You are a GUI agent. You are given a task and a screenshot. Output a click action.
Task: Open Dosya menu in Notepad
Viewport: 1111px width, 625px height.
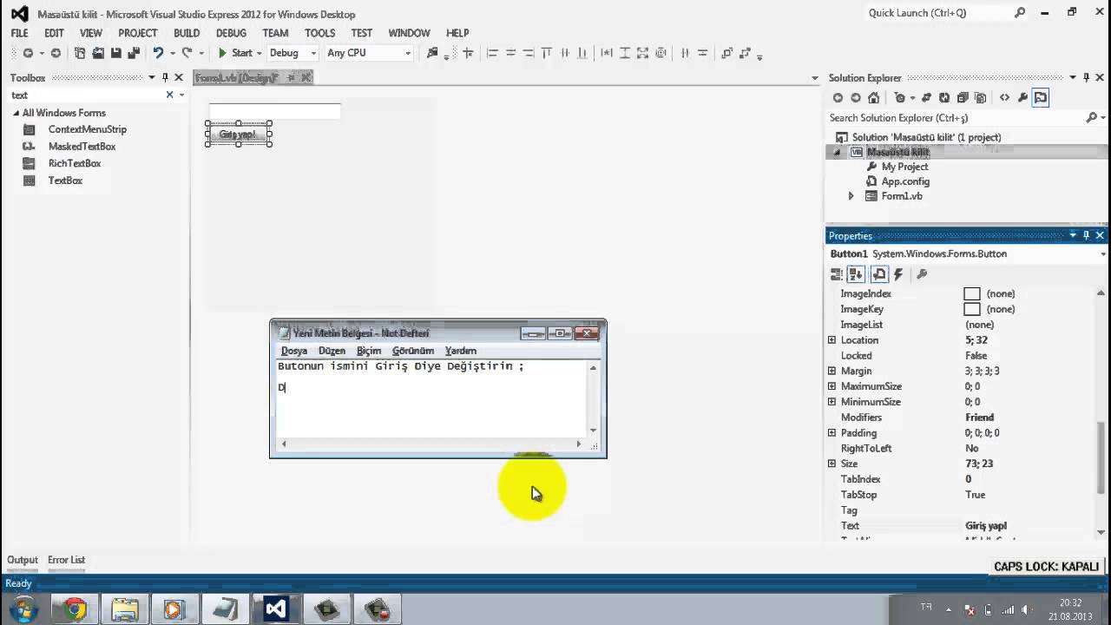(294, 351)
